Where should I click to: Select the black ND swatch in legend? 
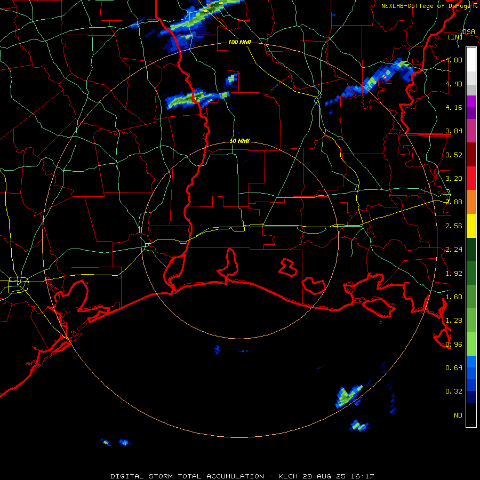pyautogui.click(x=471, y=415)
